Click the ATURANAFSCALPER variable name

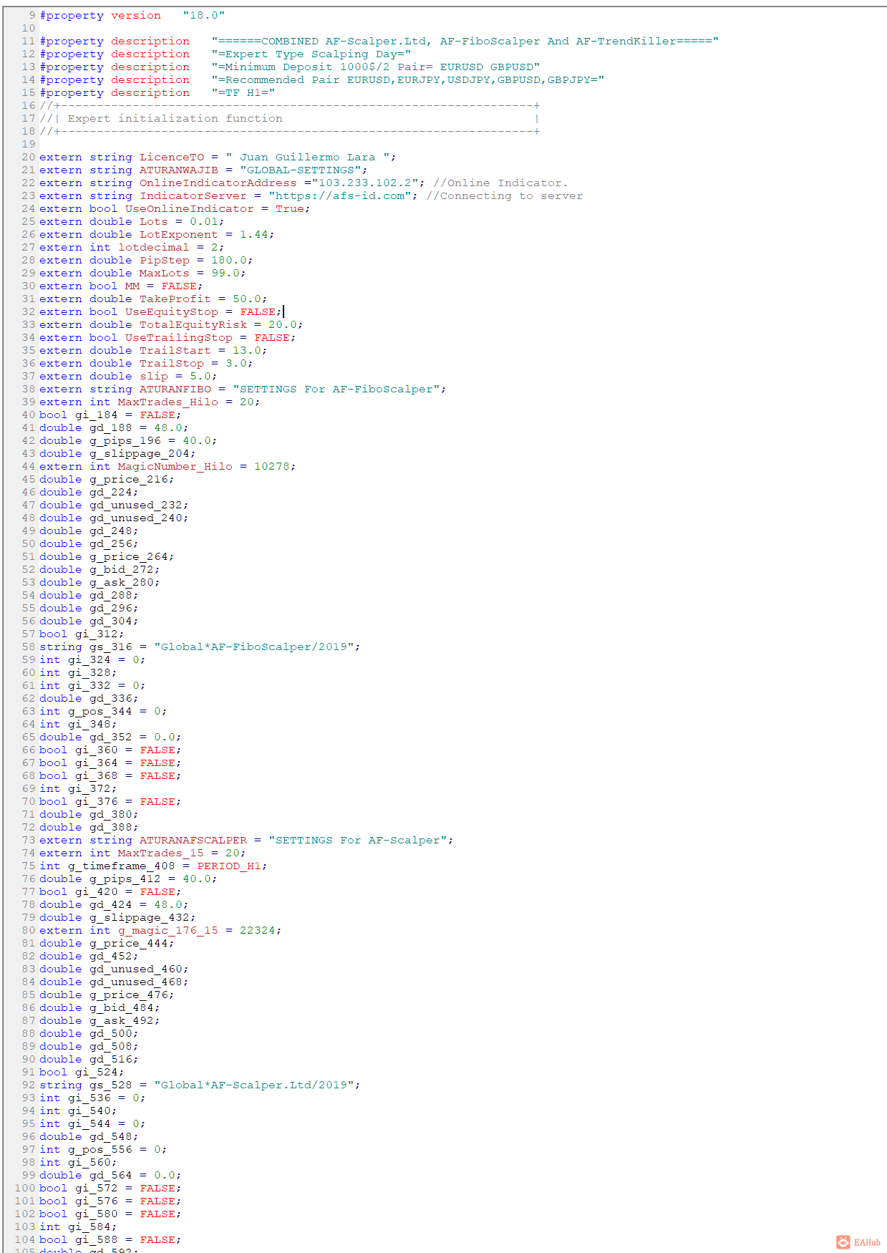click(193, 840)
